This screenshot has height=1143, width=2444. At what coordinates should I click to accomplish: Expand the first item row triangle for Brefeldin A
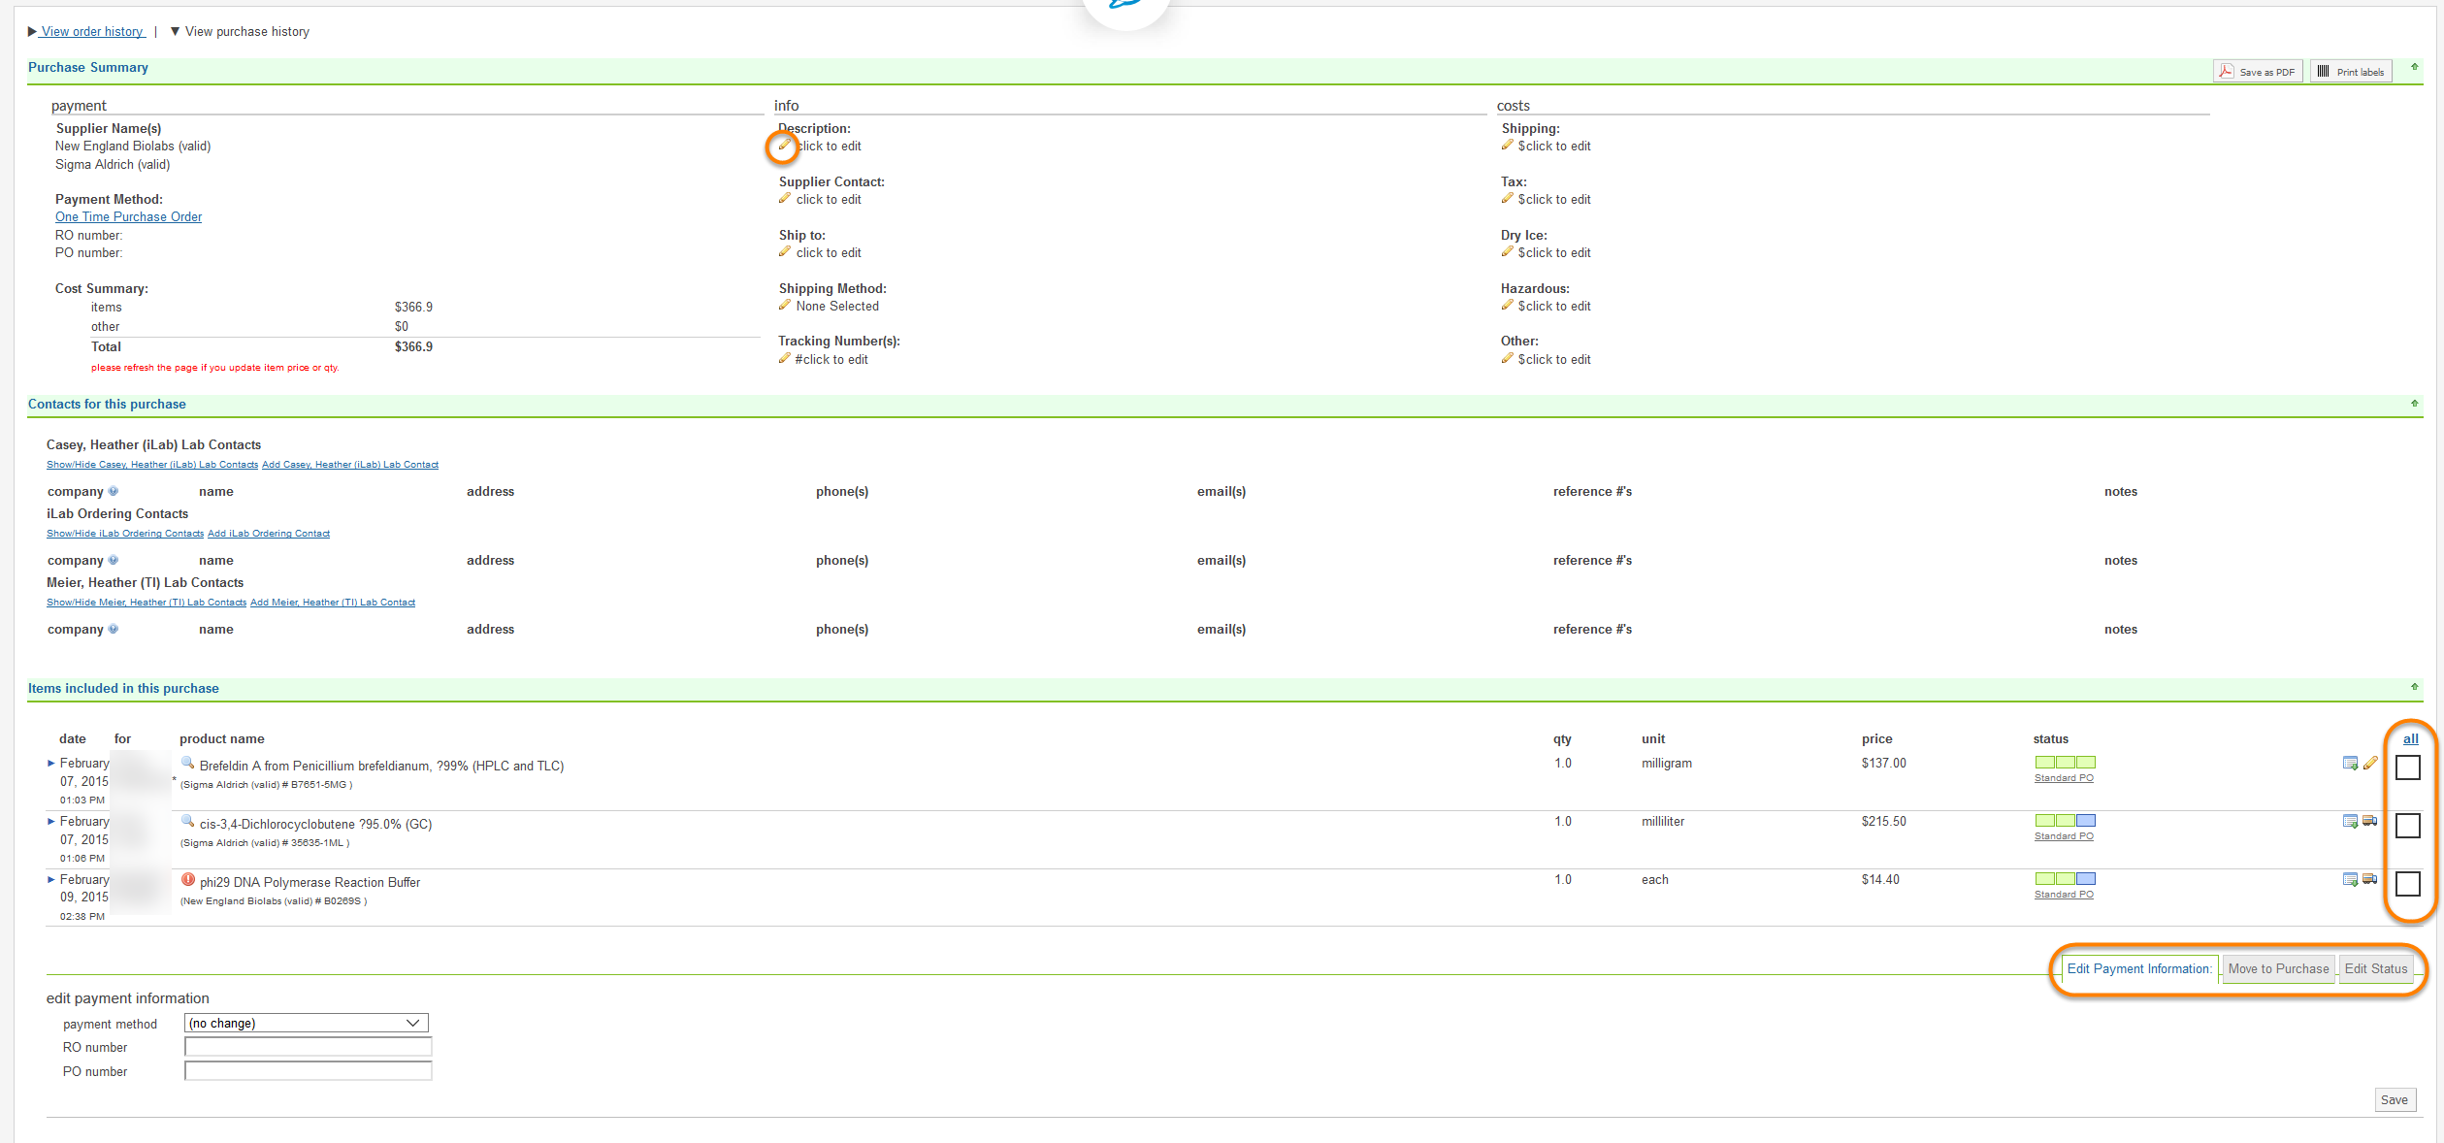(x=51, y=764)
